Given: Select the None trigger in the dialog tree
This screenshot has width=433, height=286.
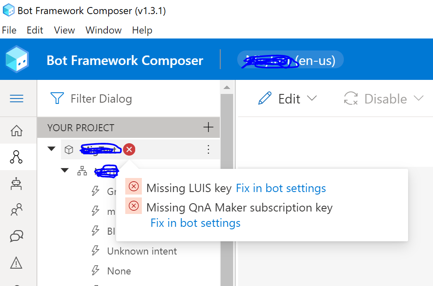Looking at the screenshot, I should pos(119,271).
